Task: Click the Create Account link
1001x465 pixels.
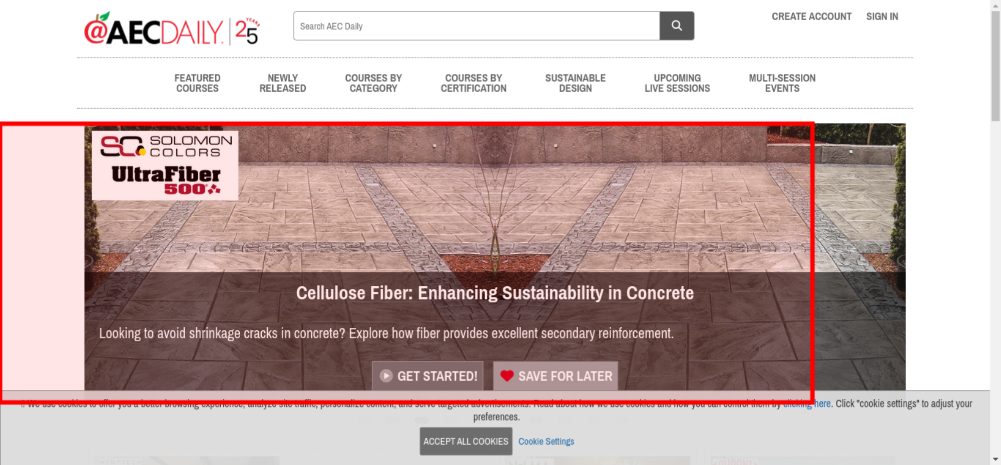Action: tap(811, 17)
